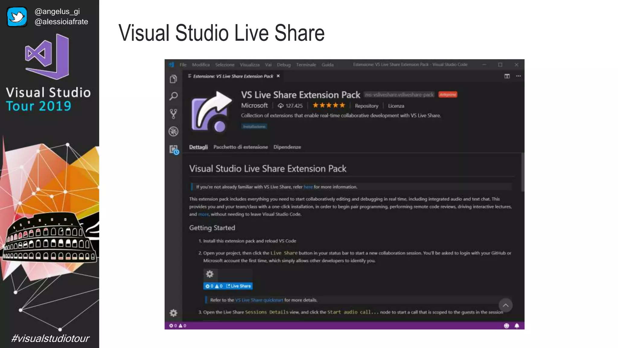
Task: Open the Guida menu
Action: tap(327, 65)
